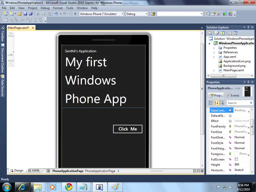Open Chrome from the taskbar
Viewport: 256px width, 192px height.
coord(69,187)
